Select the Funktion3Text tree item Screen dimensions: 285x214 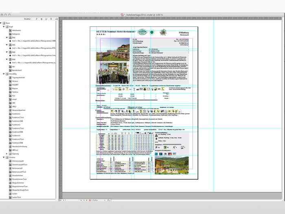[18, 139]
